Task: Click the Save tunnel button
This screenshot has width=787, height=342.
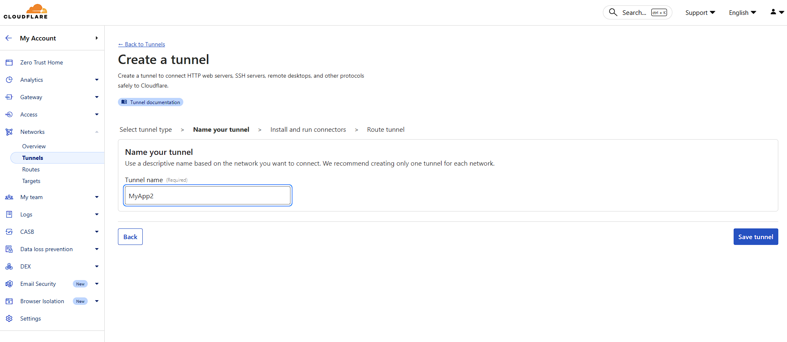Action: (x=756, y=237)
